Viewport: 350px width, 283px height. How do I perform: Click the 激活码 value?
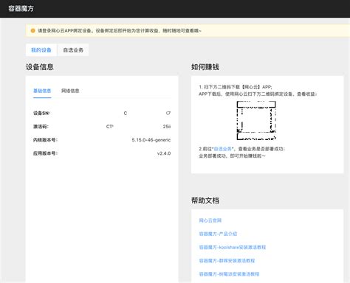138,127
